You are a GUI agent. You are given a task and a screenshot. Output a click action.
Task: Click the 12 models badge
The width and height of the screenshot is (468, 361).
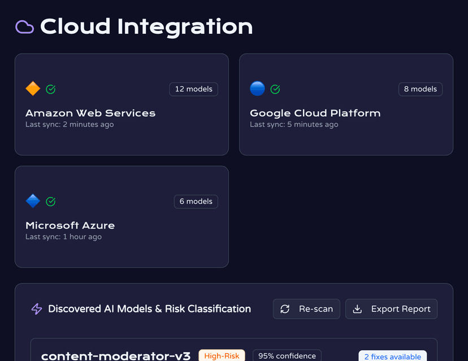click(194, 89)
